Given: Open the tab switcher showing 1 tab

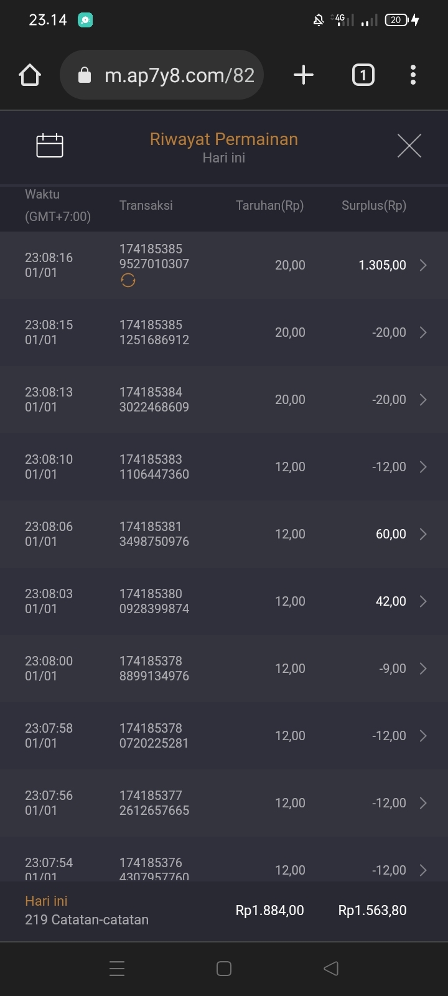Looking at the screenshot, I should [363, 75].
